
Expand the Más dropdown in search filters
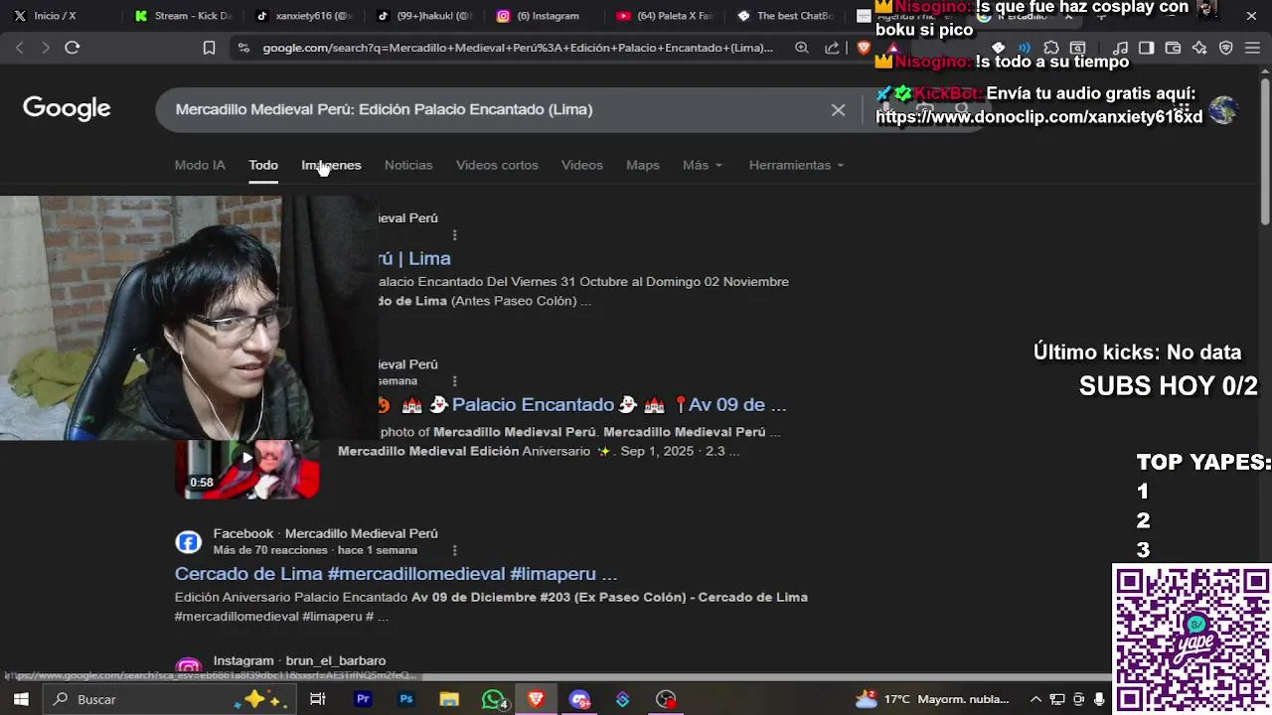[702, 165]
